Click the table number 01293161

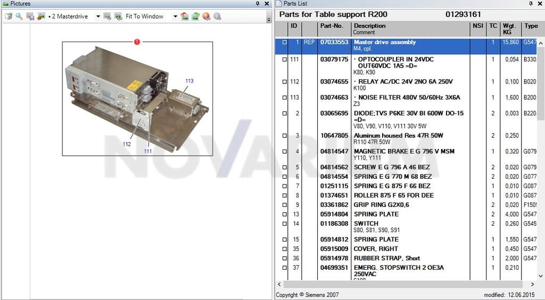pos(463,14)
